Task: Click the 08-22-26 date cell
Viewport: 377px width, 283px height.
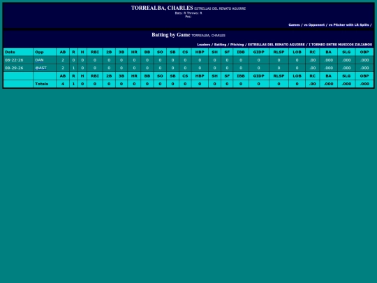Action: tap(18, 60)
